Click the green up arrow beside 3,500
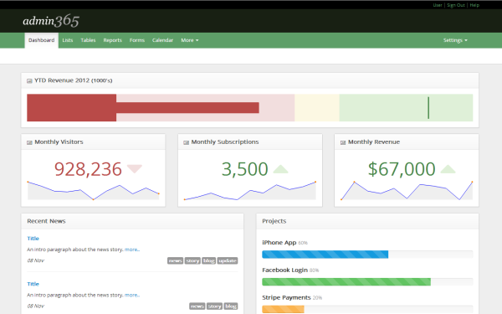This screenshot has height=314, width=502. [281, 169]
